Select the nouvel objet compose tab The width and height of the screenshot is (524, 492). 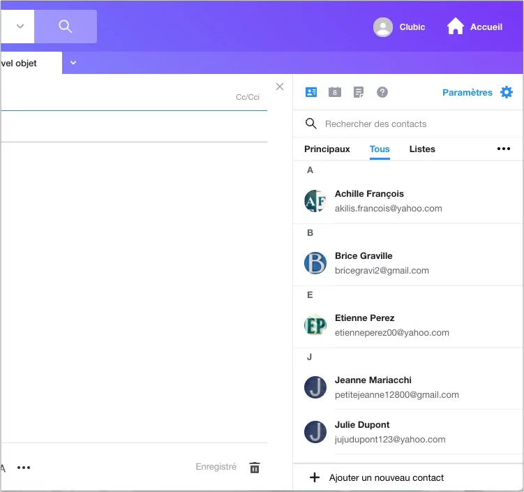coord(31,64)
